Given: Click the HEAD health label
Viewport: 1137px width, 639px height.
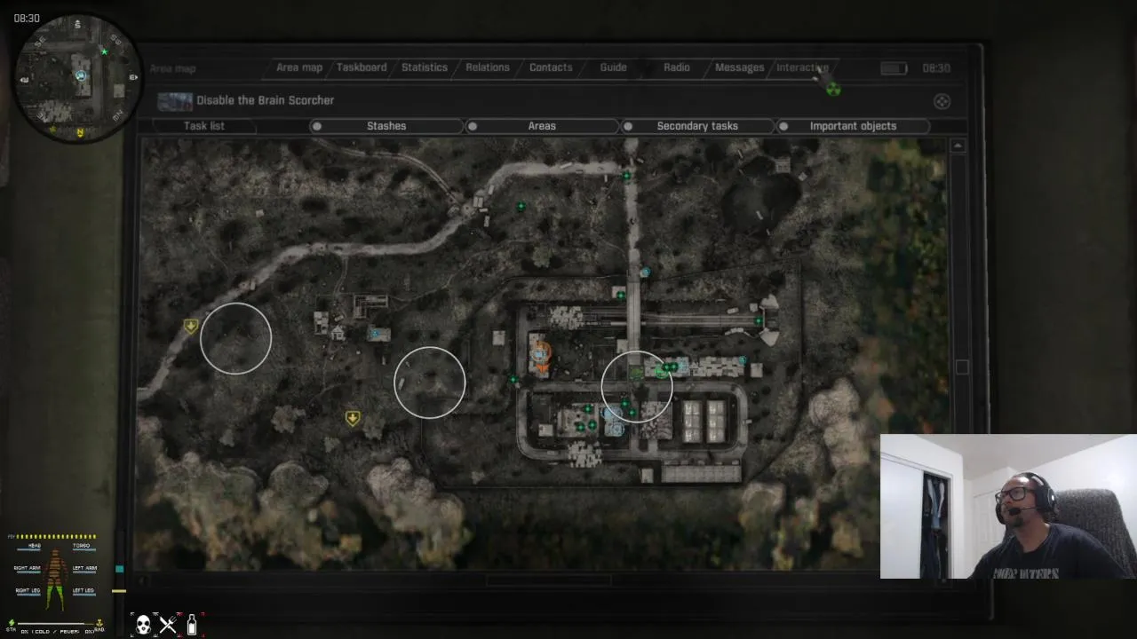Looking at the screenshot, I should click(x=34, y=547).
